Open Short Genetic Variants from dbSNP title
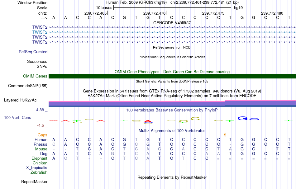The height and width of the screenshot is (189, 296). tap(172, 81)
